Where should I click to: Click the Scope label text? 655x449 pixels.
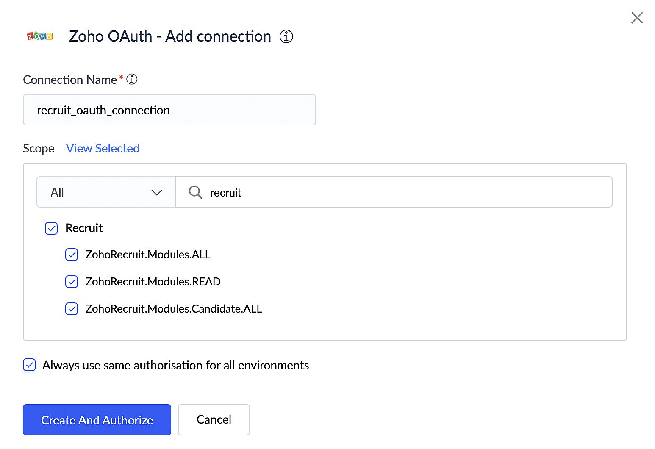(x=39, y=148)
